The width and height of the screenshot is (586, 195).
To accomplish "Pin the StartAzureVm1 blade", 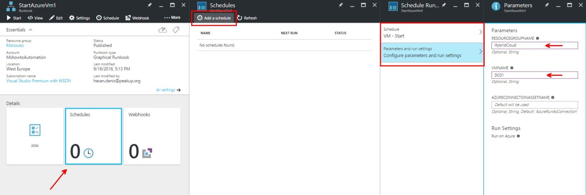I will 149,5.
